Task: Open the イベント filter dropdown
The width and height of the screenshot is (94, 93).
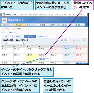Action: point(14,43)
